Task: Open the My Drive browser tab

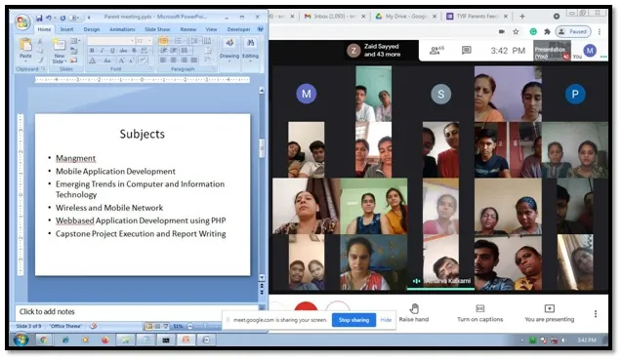Action: [x=405, y=17]
